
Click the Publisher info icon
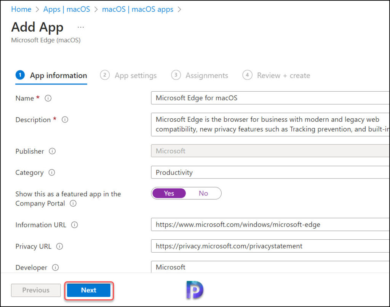pos(52,151)
